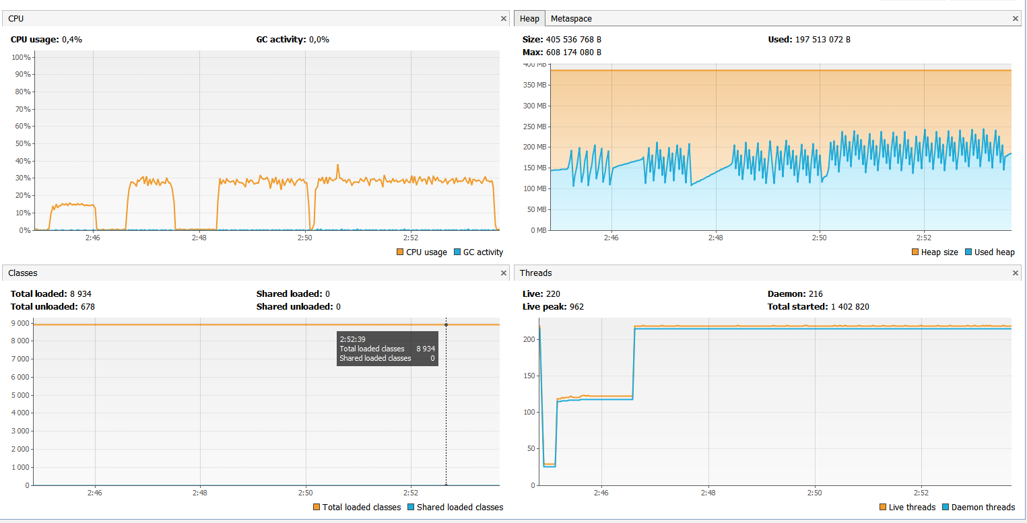
Task: Click the Daemon threads legend swatch
Action: 946,508
